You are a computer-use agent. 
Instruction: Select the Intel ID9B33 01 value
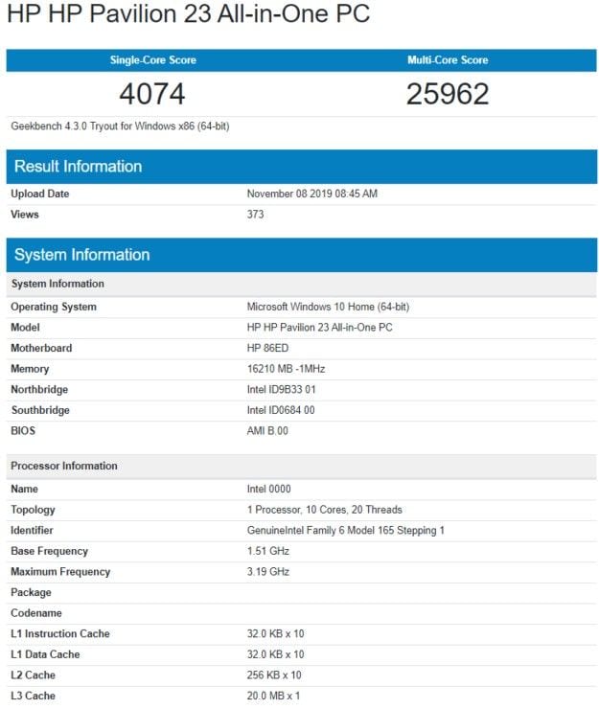pos(281,390)
